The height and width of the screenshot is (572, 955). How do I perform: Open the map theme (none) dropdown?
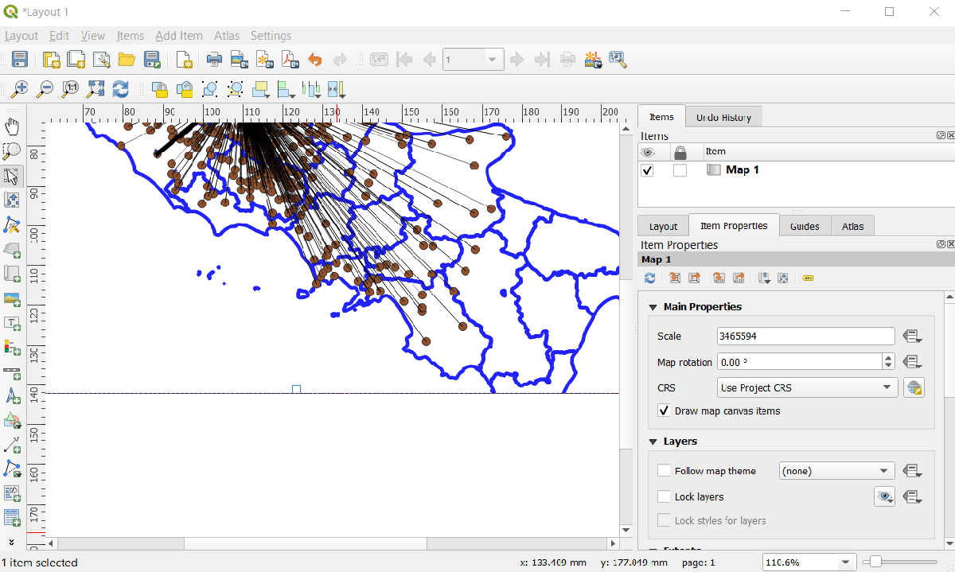836,471
